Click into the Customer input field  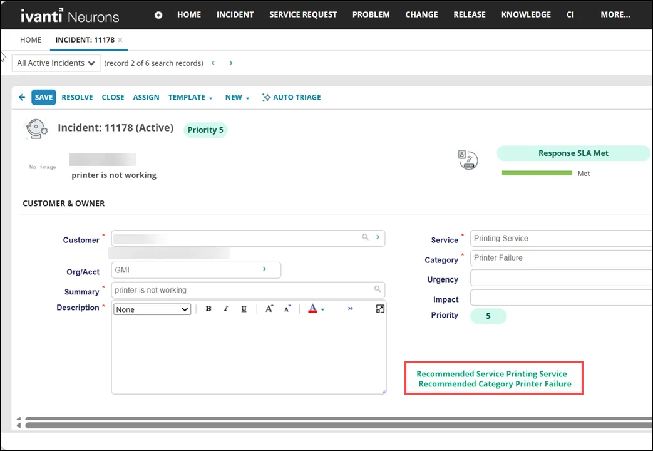(x=248, y=239)
